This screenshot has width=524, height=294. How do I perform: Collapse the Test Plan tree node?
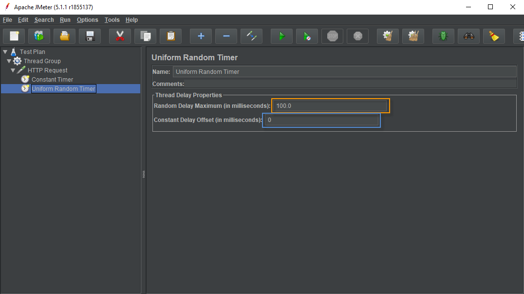(x=5, y=52)
